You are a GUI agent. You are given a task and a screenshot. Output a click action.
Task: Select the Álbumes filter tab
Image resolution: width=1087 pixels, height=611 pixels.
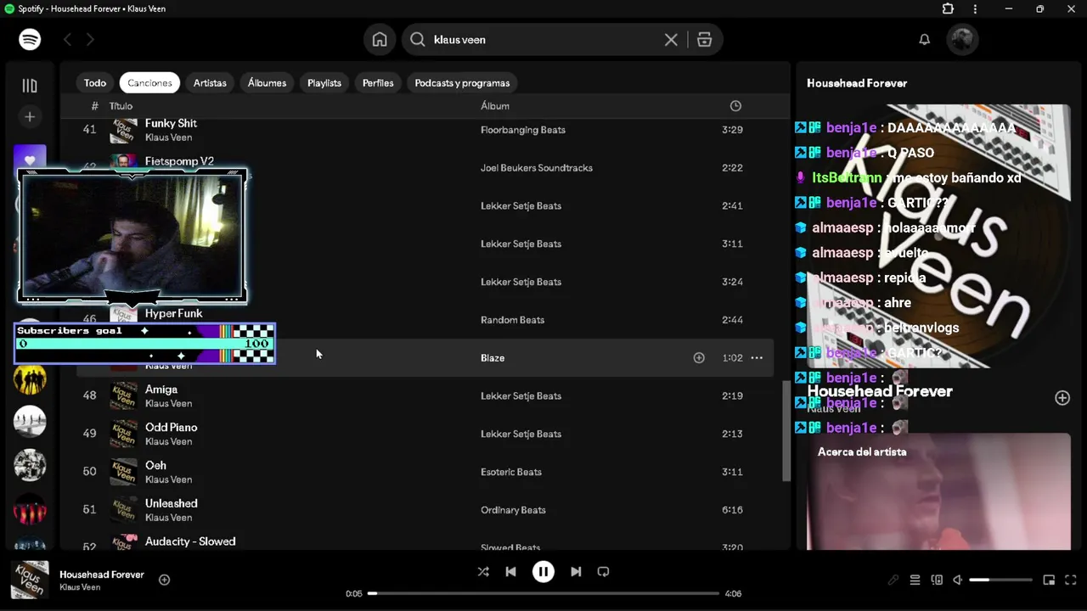point(267,82)
